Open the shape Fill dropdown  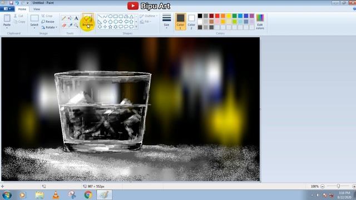[x=145, y=22]
